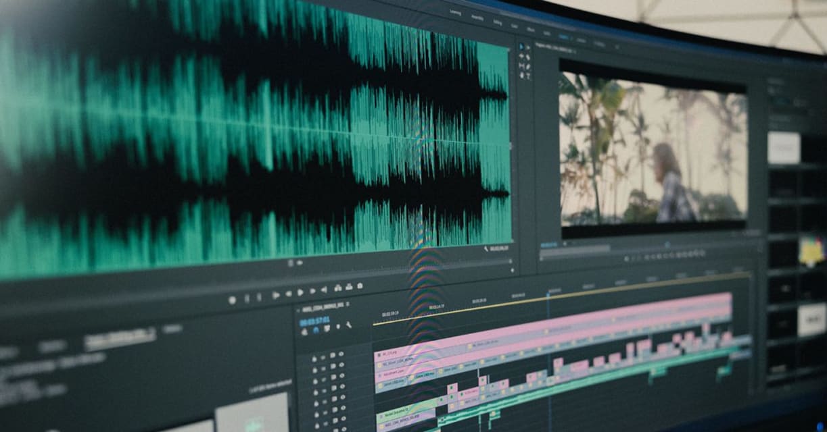
Task: Click the Program monitor playhead marker
Action: tap(667, 244)
